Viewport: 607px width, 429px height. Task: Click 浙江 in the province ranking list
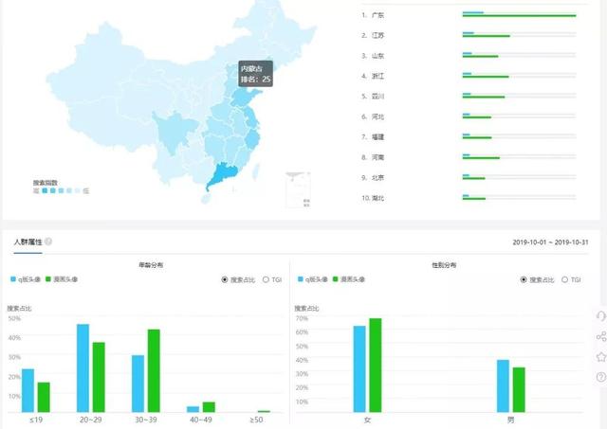pos(377,76)
